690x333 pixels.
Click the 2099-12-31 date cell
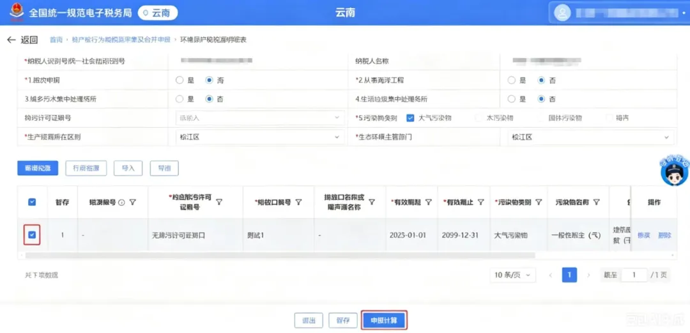click(x=460, y=235)
